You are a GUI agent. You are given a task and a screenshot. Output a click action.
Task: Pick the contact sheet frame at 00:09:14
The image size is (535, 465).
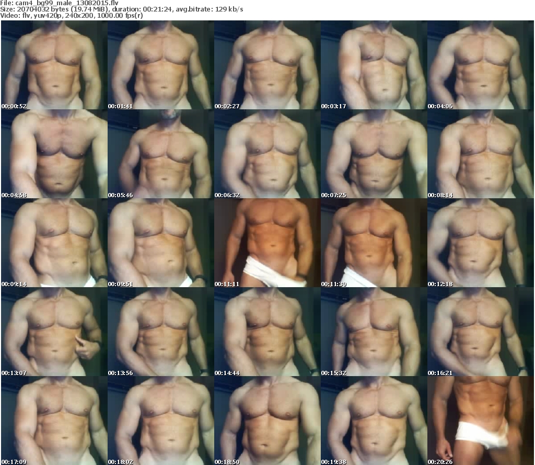tap(54, 243)
